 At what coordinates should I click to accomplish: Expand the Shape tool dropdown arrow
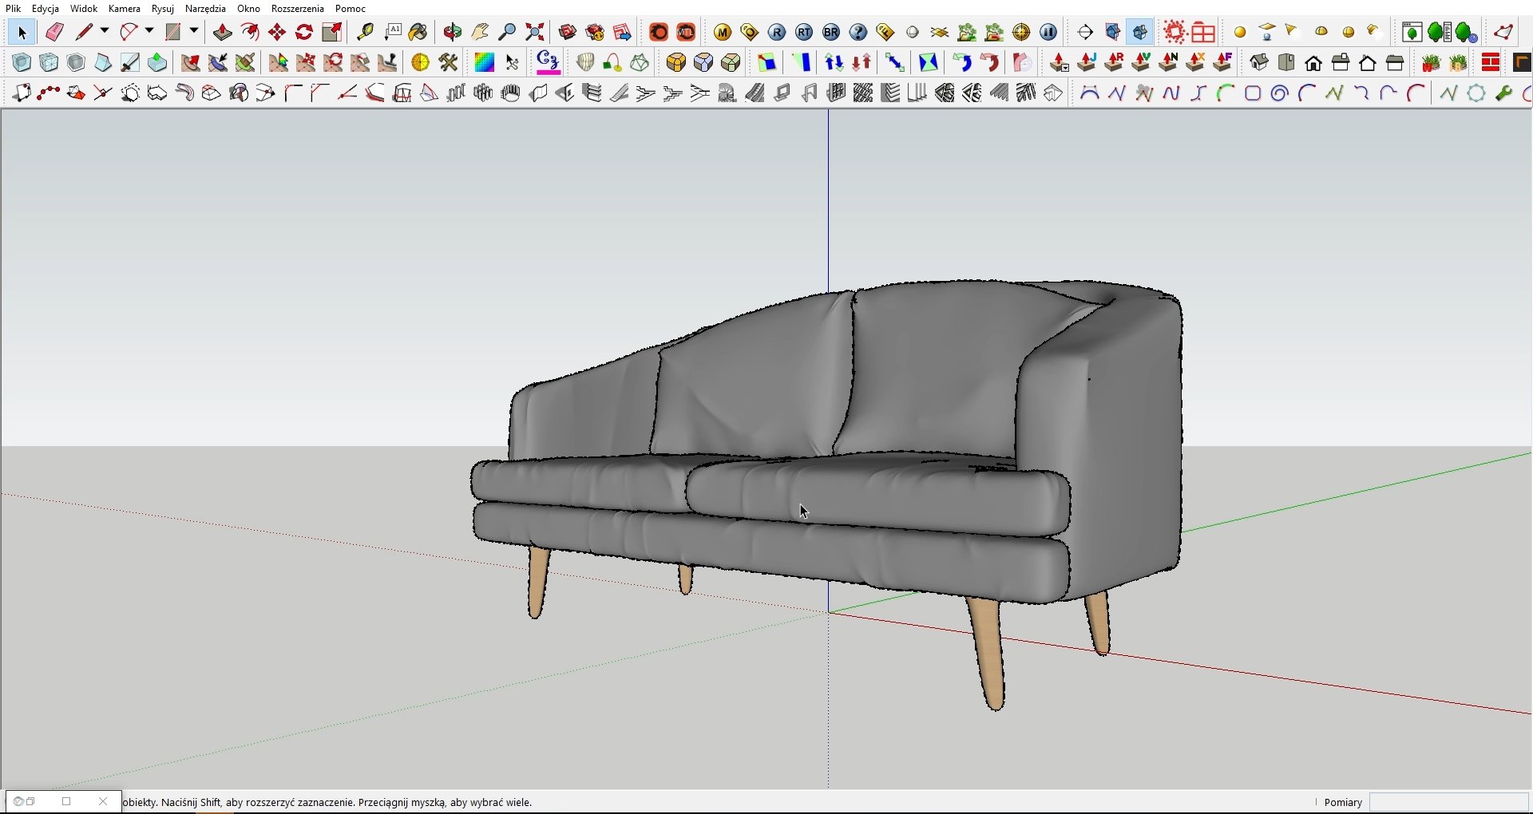coord(194,31)
